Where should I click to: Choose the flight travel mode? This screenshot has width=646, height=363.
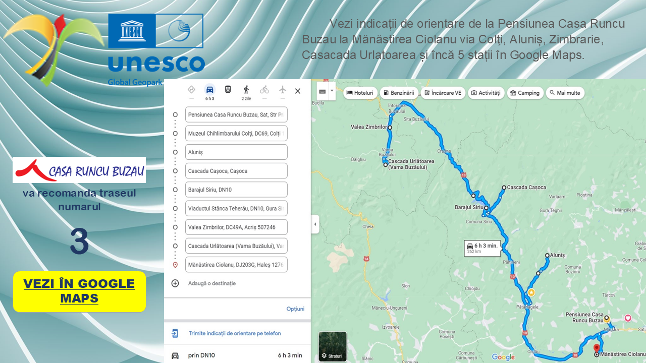coord(283,90)
